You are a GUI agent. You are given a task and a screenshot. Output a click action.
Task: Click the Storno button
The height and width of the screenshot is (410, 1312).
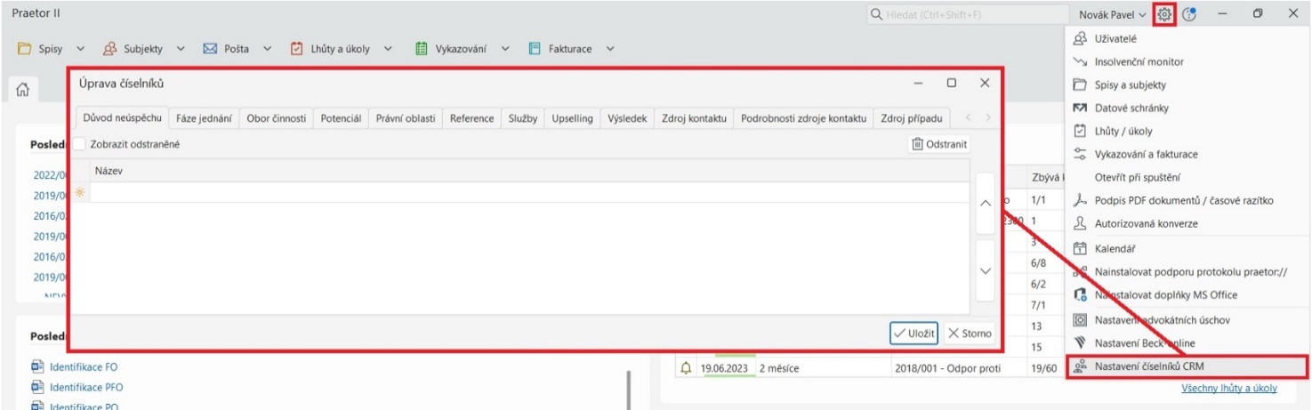(x=970, y=333)
